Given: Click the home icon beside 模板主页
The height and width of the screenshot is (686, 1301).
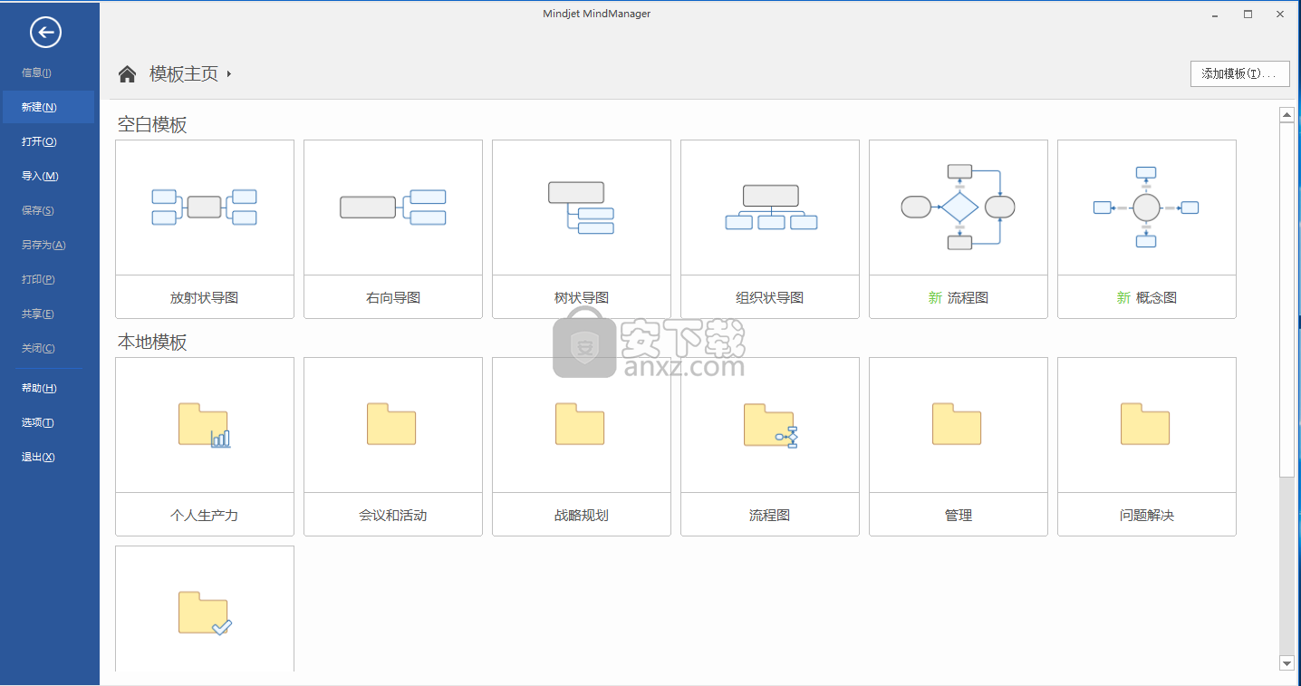Looking at the screenshot, I should coord(128,73).
